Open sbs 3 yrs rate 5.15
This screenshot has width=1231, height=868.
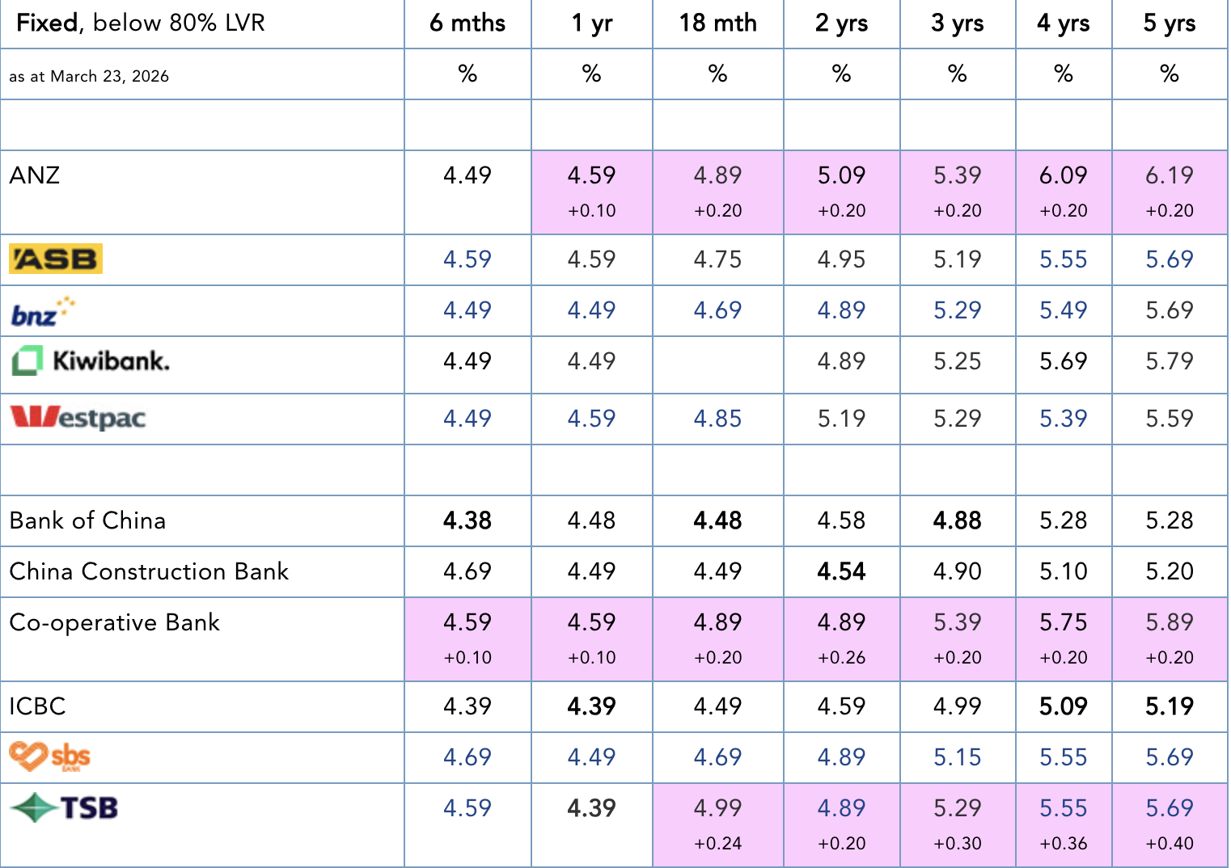click(x=957, y=757)
